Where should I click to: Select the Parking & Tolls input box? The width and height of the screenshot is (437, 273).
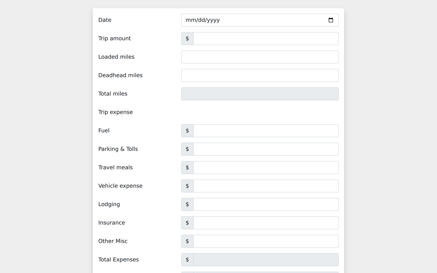point(266,149)
